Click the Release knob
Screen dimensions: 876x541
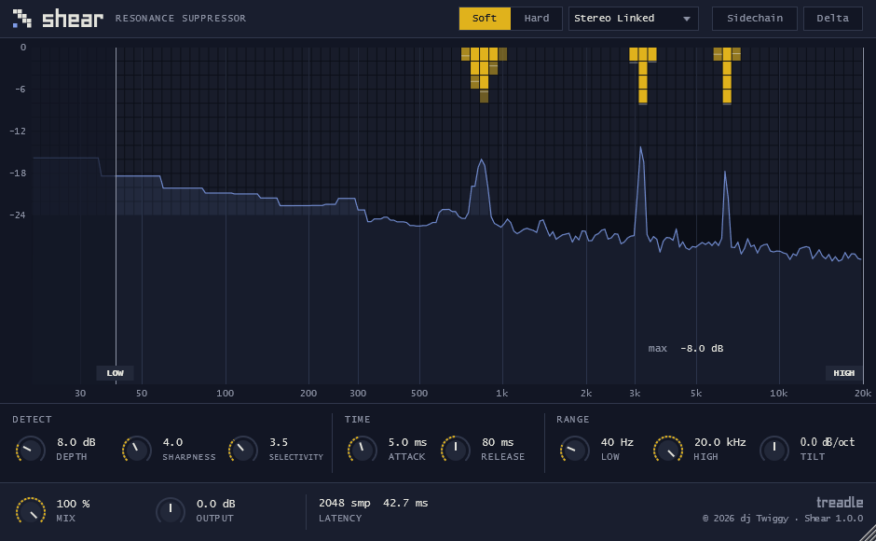tap(456, 450)
